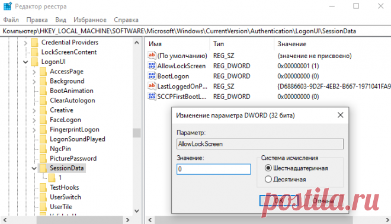The width and height of the screenshot is (391, 224).
Task: Click the DWORD icon next to SCCPFirstBootL...
Action: pyautogui.click(x=152, y=96)
